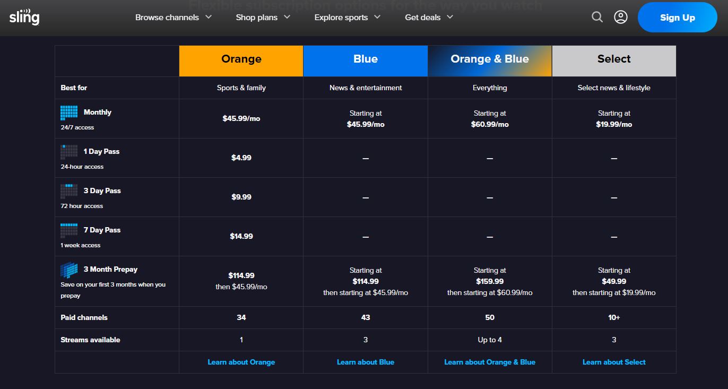Click the gray Select plan header
Image resolution: width=728 pixels, height=389 pixels.
pos(614,61)
